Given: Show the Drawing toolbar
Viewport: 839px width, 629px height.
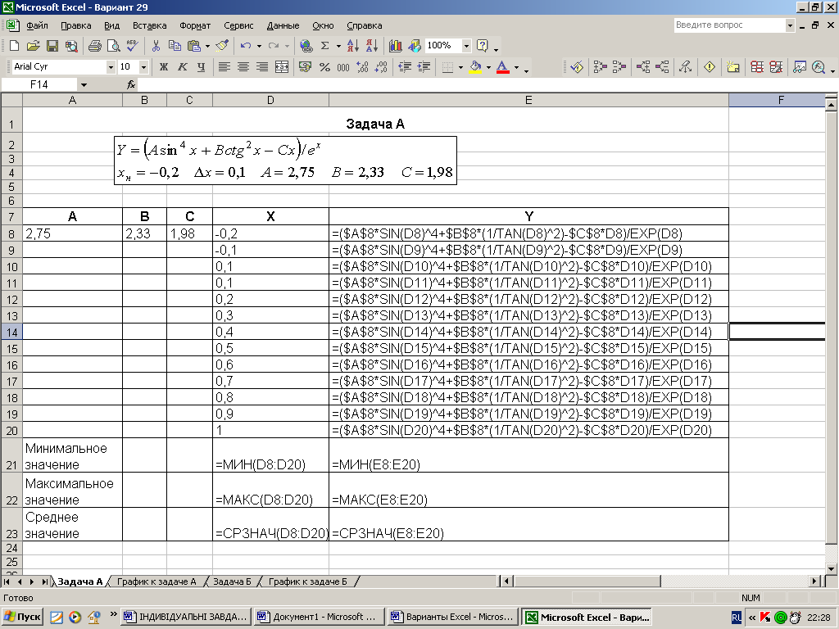Looking at the screenshot, I should click(415, 46).
